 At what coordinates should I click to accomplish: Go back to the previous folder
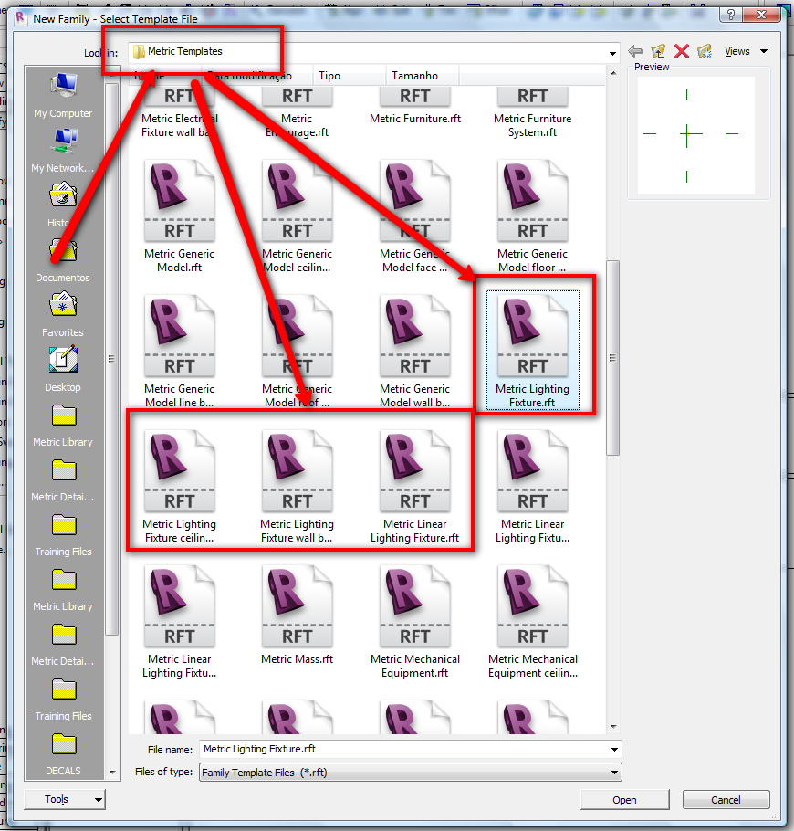tap(635, 51)
